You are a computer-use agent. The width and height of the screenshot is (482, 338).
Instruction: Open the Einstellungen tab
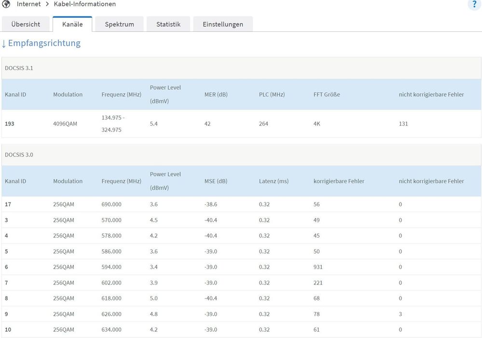[x=222, y=24]
